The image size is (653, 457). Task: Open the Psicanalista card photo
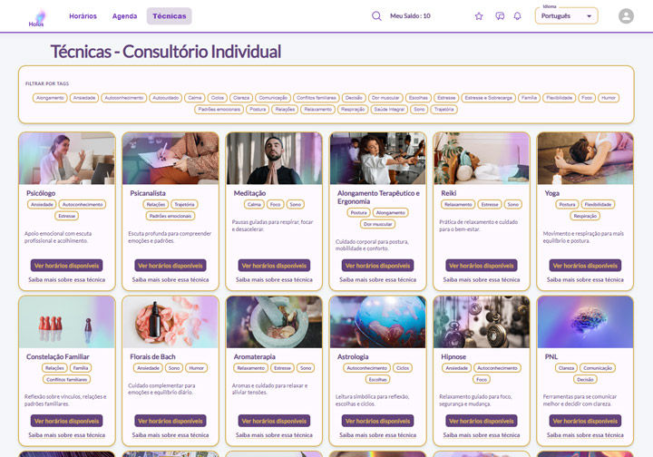171,159
